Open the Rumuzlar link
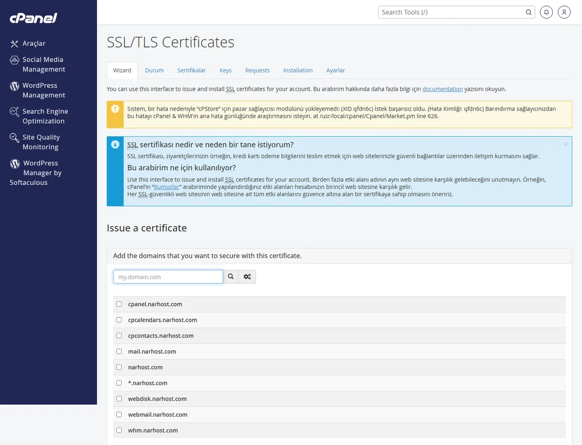Screen dimensions: 582x445 167,187
